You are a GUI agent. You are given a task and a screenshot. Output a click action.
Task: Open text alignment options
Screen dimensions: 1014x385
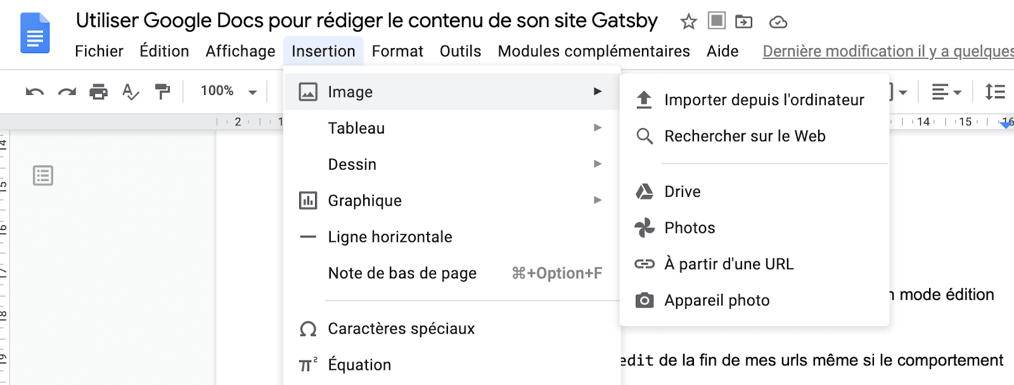click(x=944, y=92)
